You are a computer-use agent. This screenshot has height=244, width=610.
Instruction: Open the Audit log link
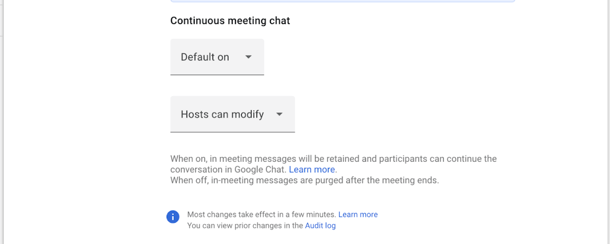tap(320, 226)
